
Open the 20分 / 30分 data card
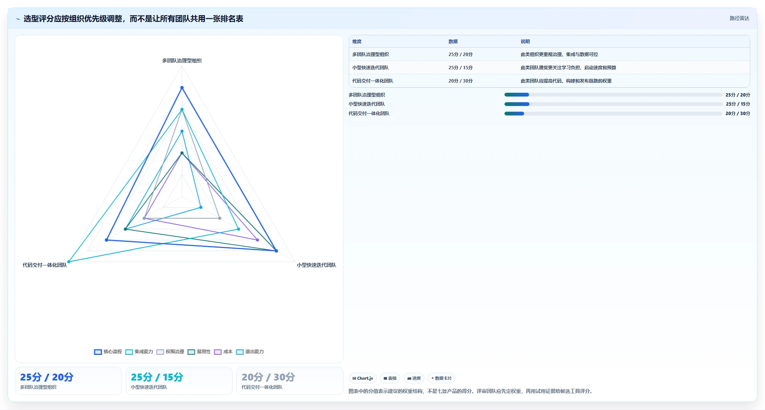[x=290, y=381]
